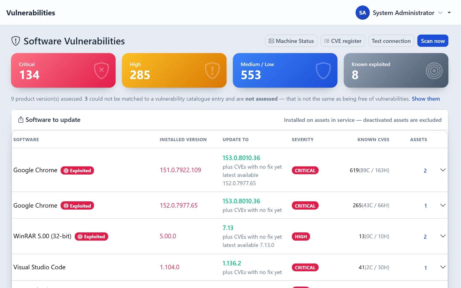Click the Show them link

pyautogui.click(x=426, y=99)
